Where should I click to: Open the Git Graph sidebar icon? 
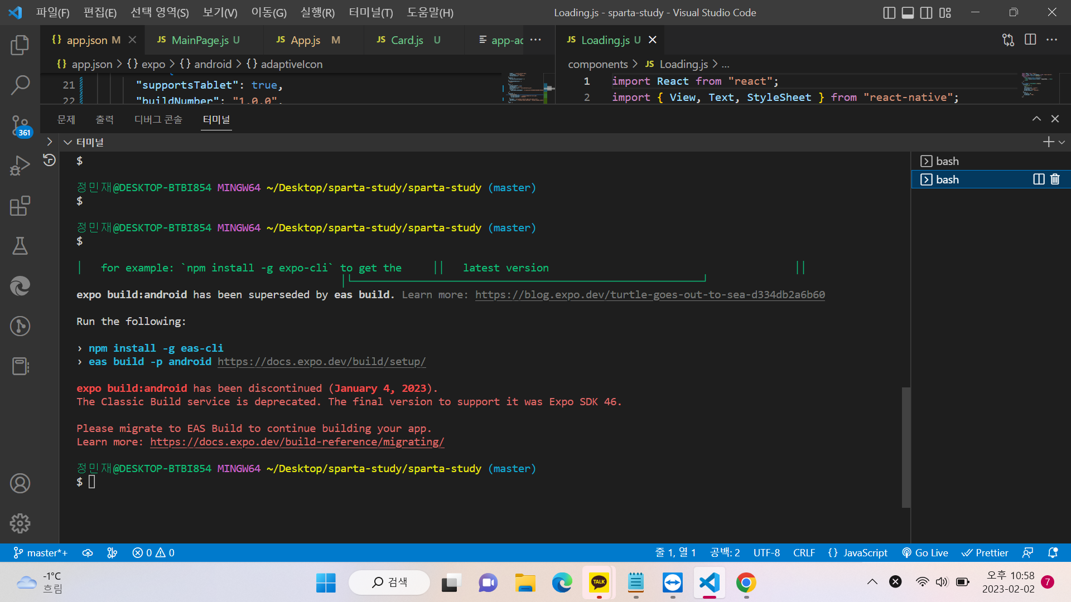point(20,326)
